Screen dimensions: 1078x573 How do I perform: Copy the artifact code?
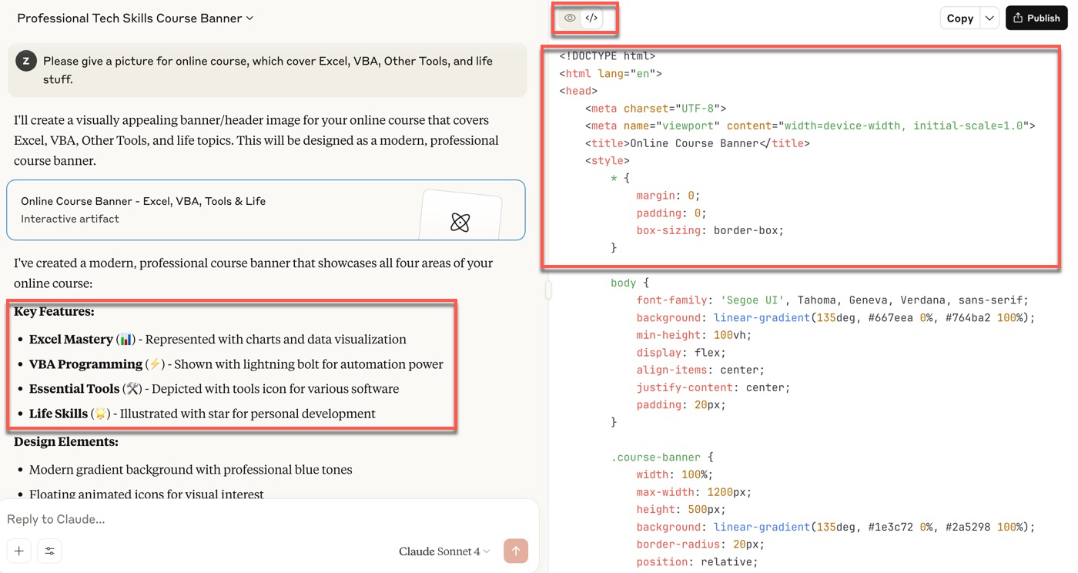[959, 18]
